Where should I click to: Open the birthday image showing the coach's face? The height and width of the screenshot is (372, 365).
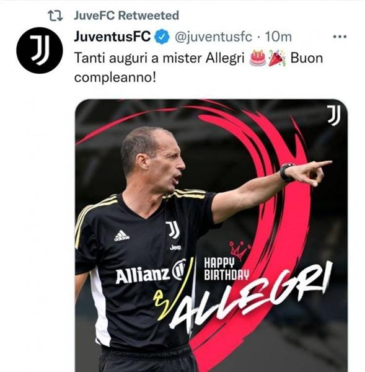211,236
